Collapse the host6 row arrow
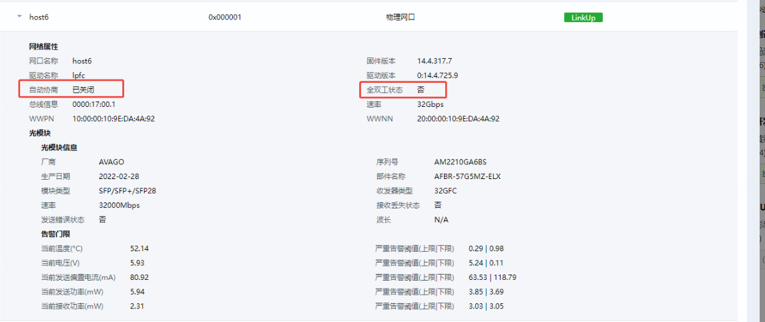This screenshot has width=765, height=322. click(19, 17)
